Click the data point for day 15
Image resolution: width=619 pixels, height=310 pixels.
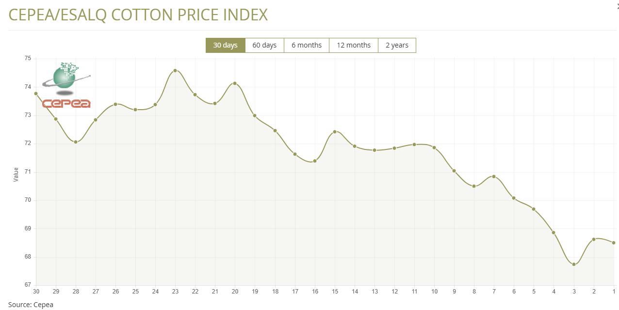click(335, 131)
